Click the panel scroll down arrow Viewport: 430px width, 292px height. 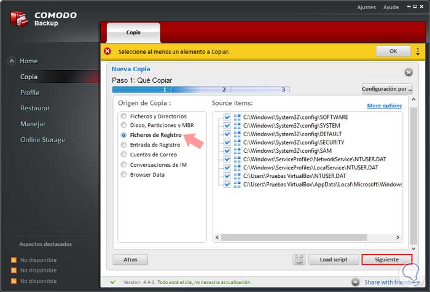[x=413, y=248]
